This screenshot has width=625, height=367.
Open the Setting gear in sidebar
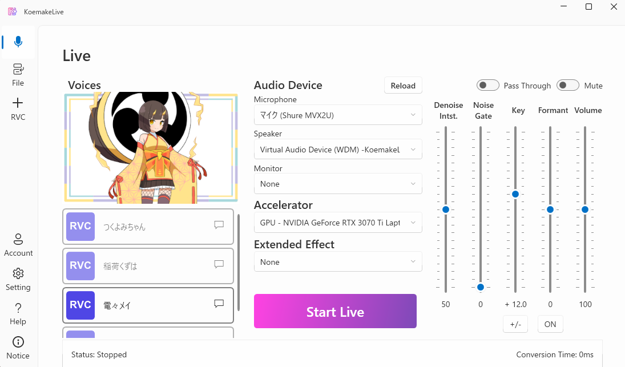click(x=18, y=279)
